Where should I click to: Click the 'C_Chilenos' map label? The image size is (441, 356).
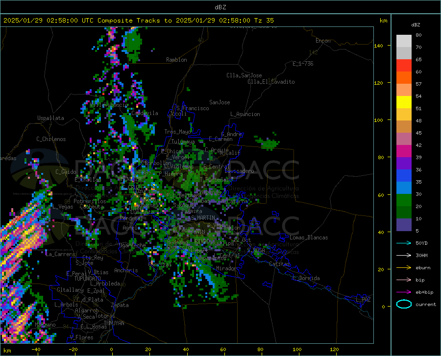pos(51,139)
